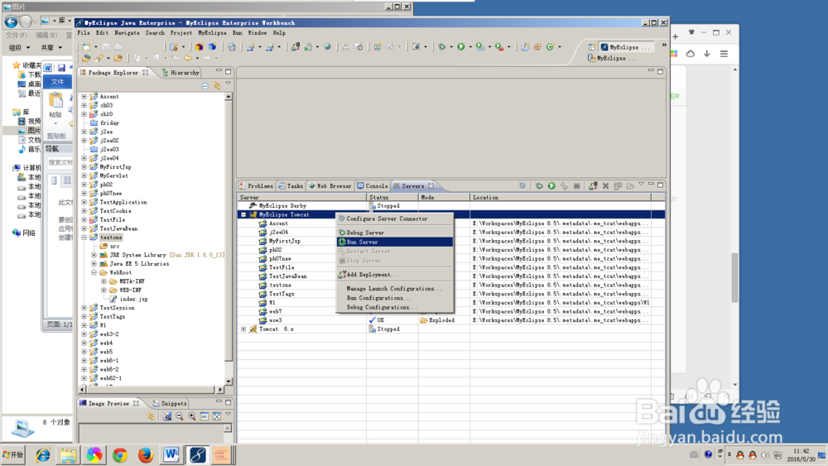Switch to the Snippets tab

pos(170,403)
